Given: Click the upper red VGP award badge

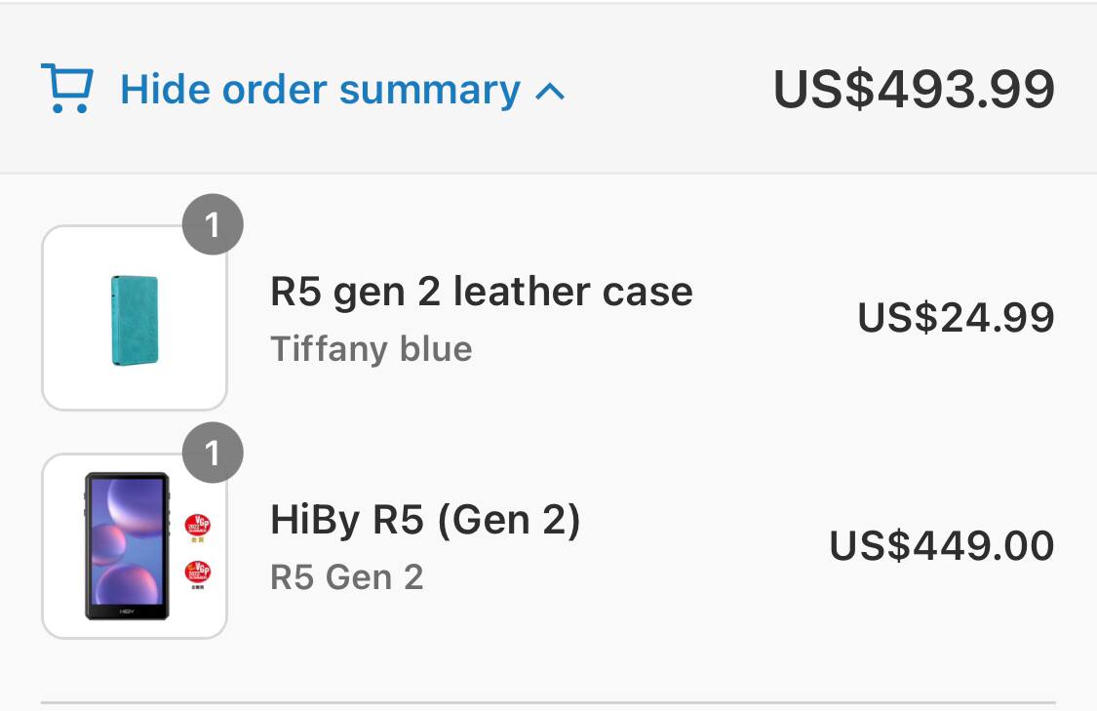Looking at the screenshot, I should 198,526.
